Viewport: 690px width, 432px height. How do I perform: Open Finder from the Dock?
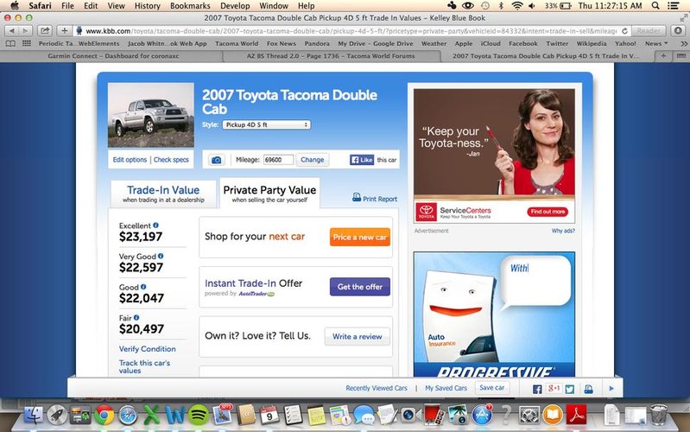(34, 415)
